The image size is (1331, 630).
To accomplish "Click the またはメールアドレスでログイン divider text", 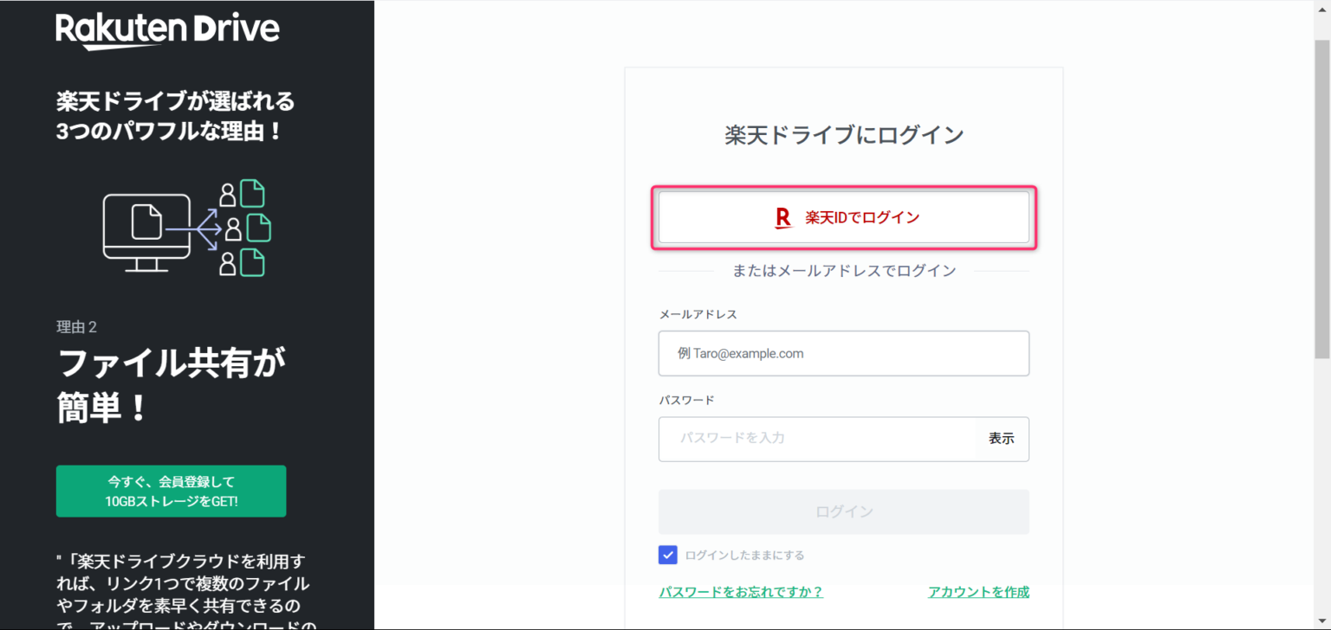I will [x=843, y=271].
